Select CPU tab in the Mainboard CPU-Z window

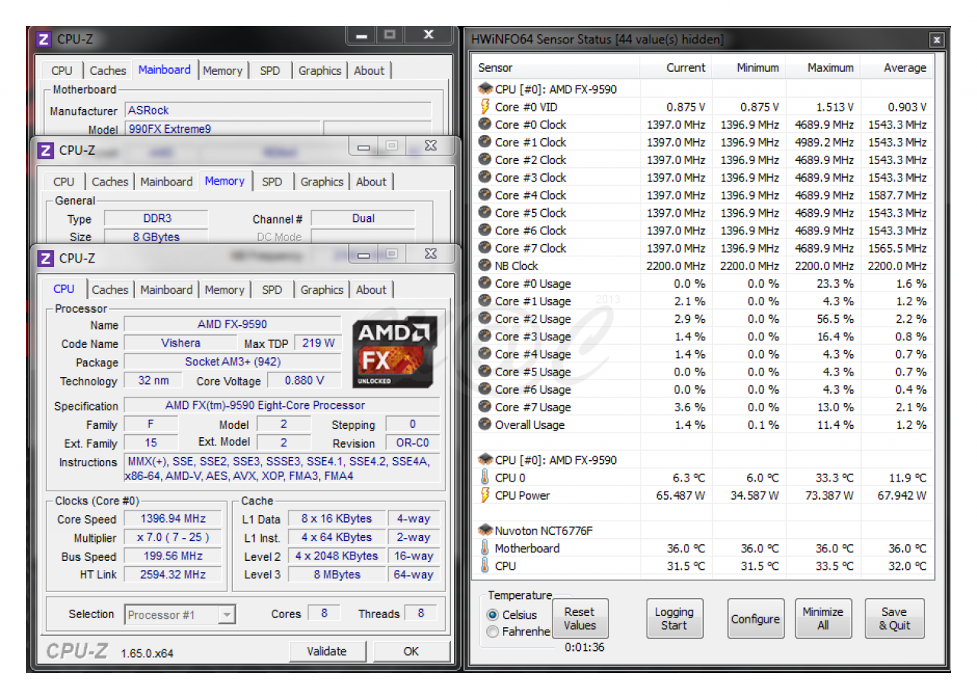tap(62, 71)
